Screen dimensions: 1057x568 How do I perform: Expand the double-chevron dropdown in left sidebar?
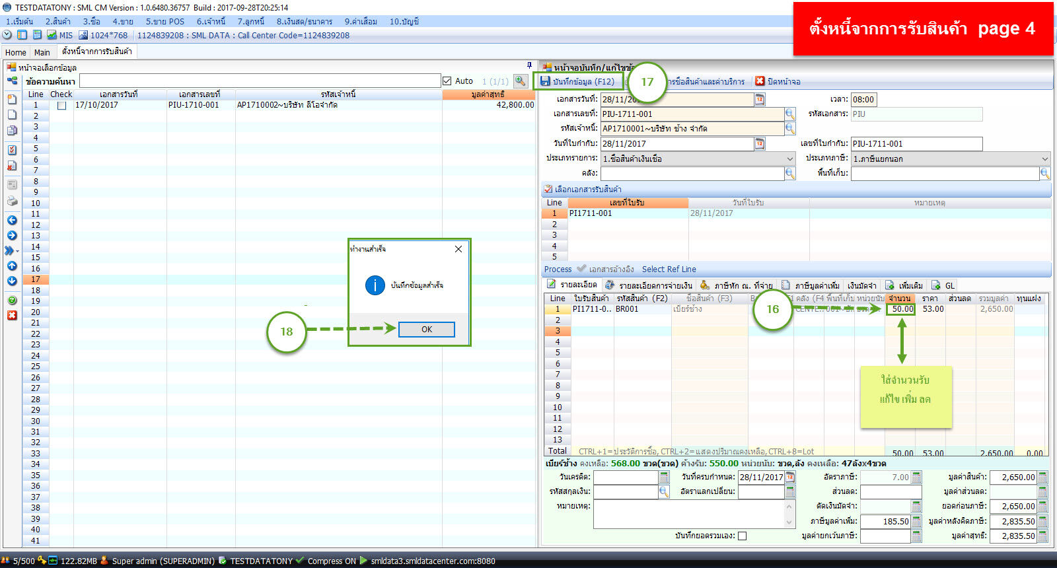coord(12,250)
